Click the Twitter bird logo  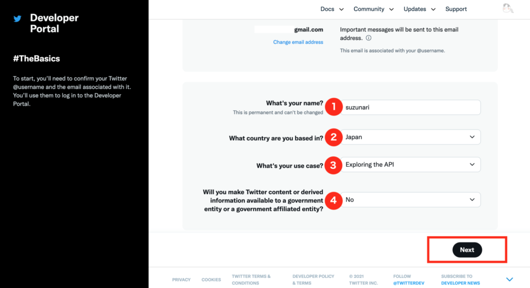[18, 19]
